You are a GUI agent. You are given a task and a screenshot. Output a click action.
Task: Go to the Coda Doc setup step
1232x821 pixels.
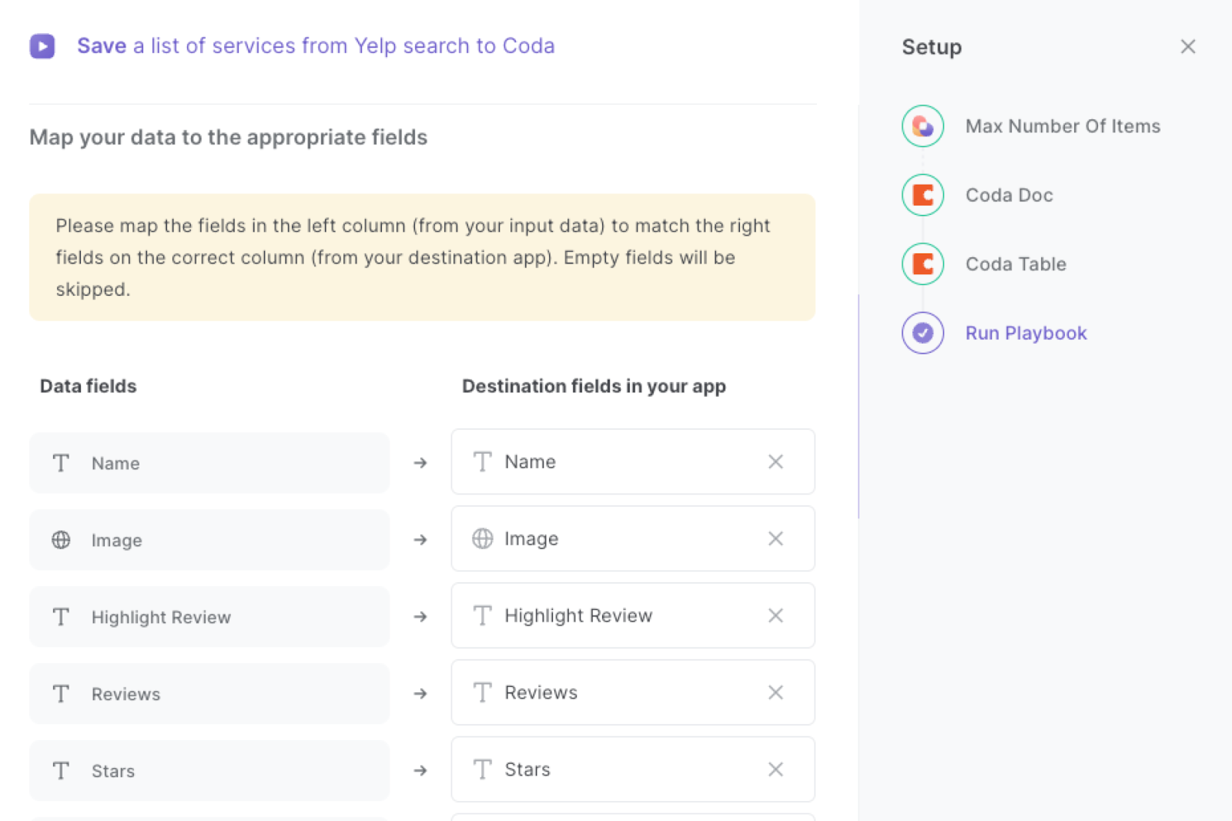(x=1009, y=196)
